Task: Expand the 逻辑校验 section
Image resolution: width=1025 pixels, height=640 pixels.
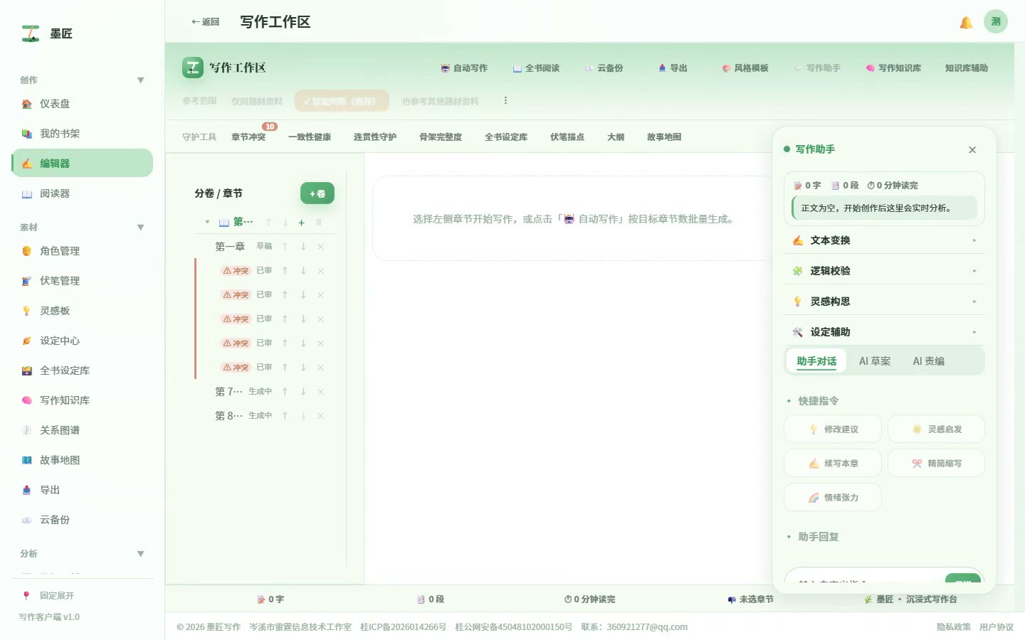Action: point(884,271)
